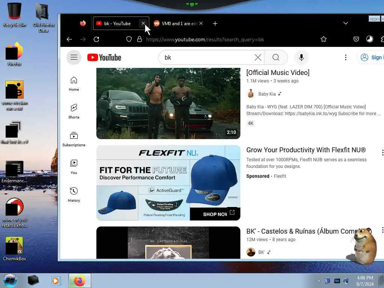Open the tracking protection shield icon
This screenshot has width=384, height=288.
point(129,39)
